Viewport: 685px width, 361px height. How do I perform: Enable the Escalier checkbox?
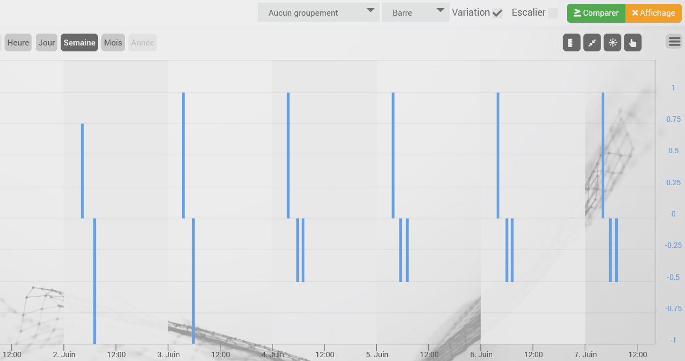[x=553, y=13]
